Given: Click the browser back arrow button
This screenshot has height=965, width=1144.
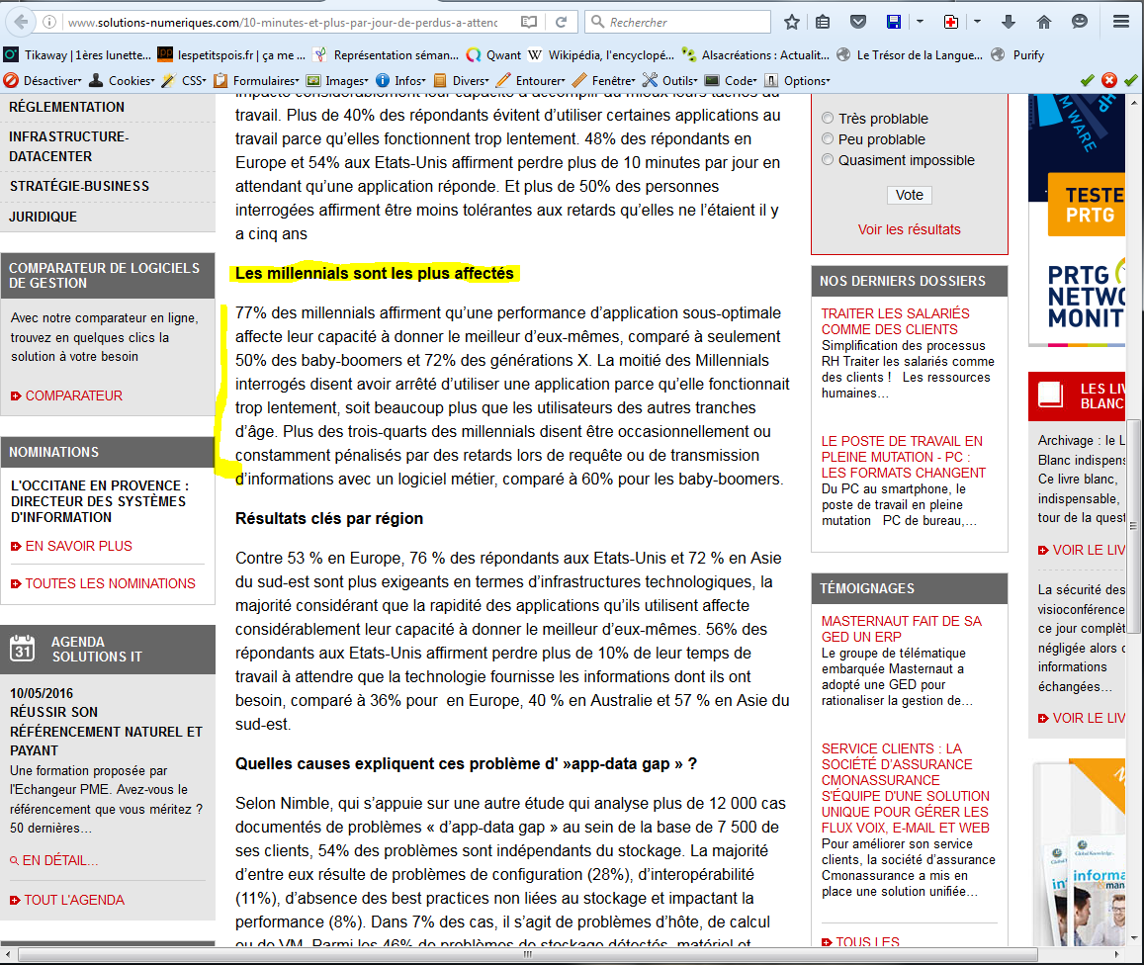Looking at the screenshot, I should [21, 22].
